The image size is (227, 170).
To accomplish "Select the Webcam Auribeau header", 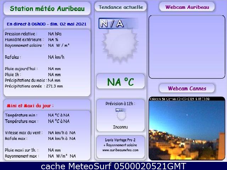I will pyautogui.click(x=187, y=7).
